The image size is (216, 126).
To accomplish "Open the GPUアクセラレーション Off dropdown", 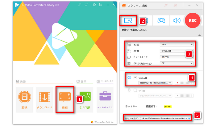I will coord(177,63).
